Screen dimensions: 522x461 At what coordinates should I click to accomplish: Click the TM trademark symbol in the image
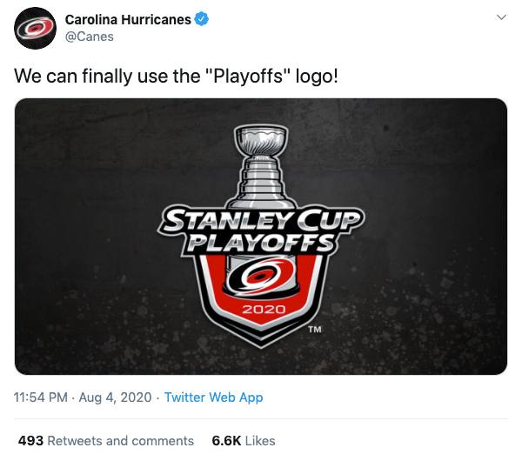pos(315,330)
